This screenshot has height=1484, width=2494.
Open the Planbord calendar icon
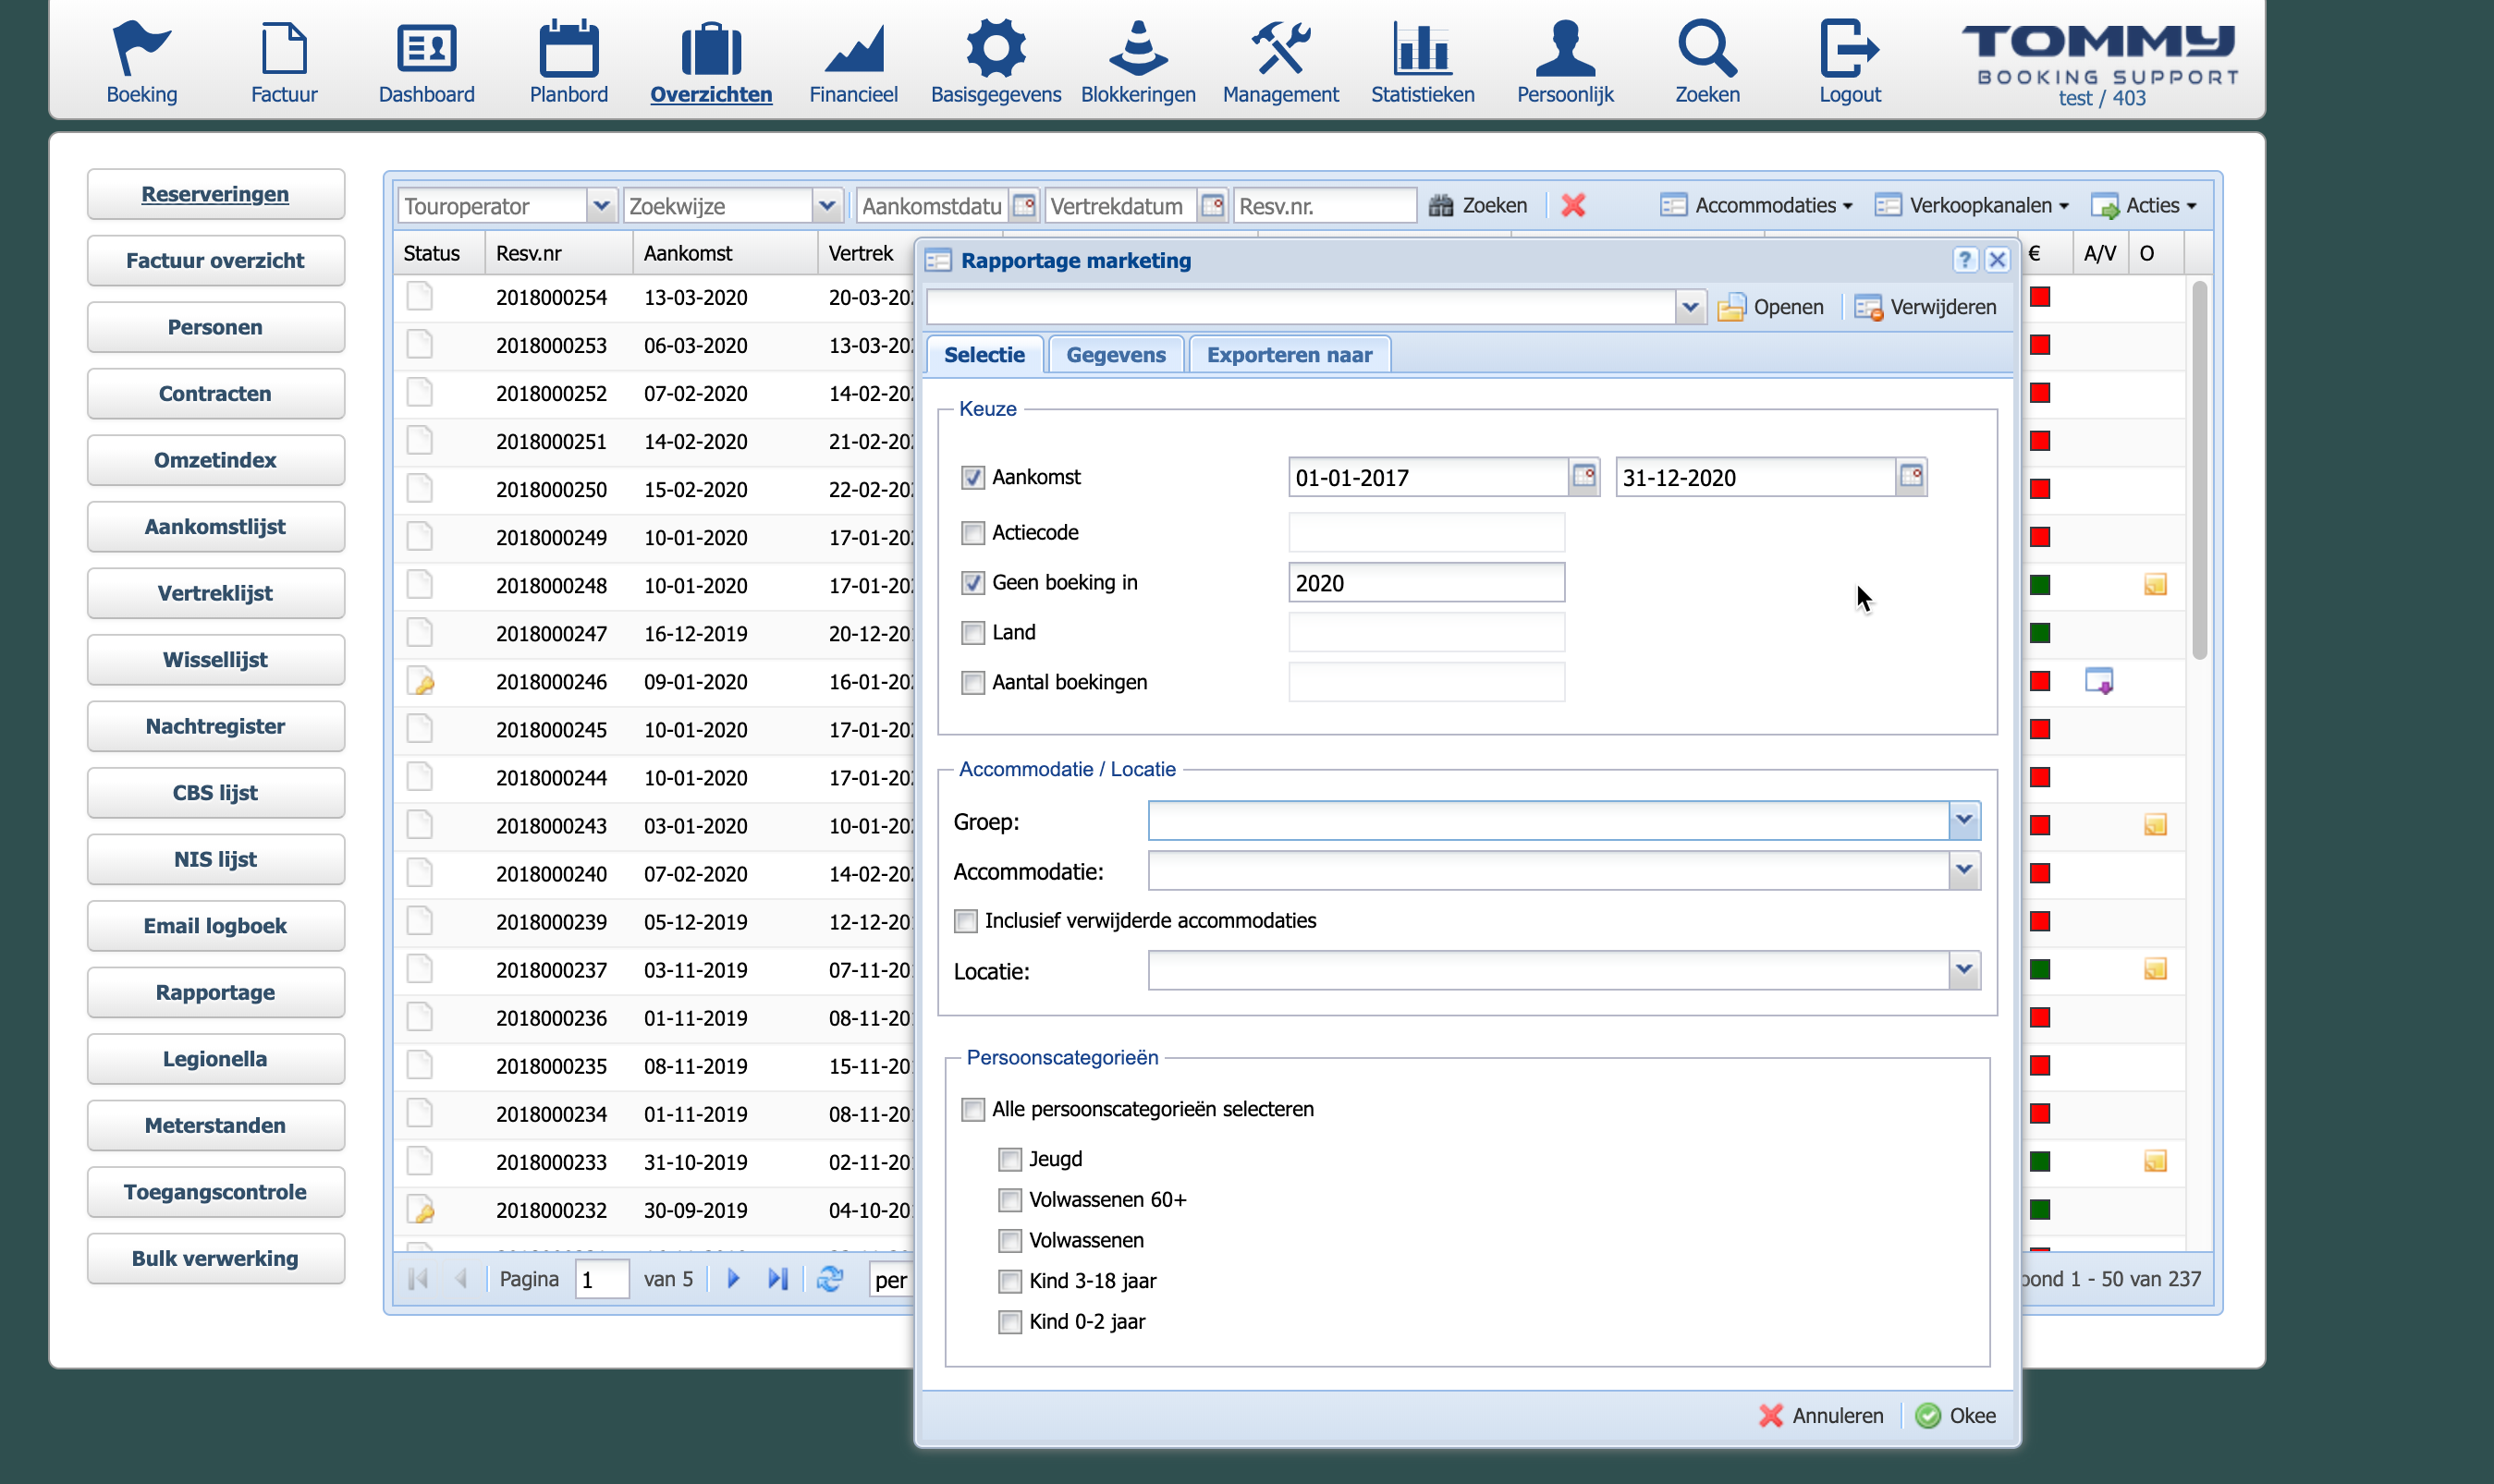pos(568,48)
